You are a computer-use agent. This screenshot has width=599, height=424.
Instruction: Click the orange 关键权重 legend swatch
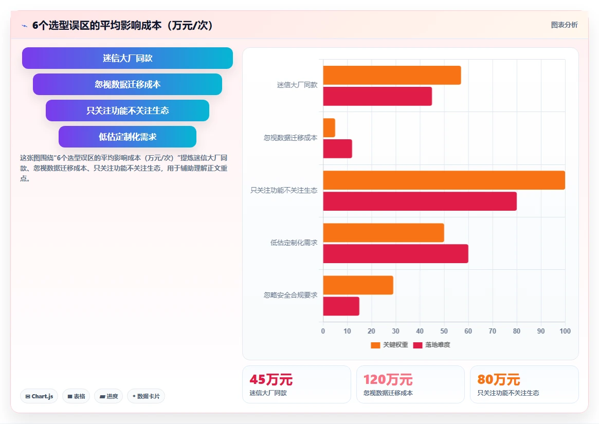point(375,345)
